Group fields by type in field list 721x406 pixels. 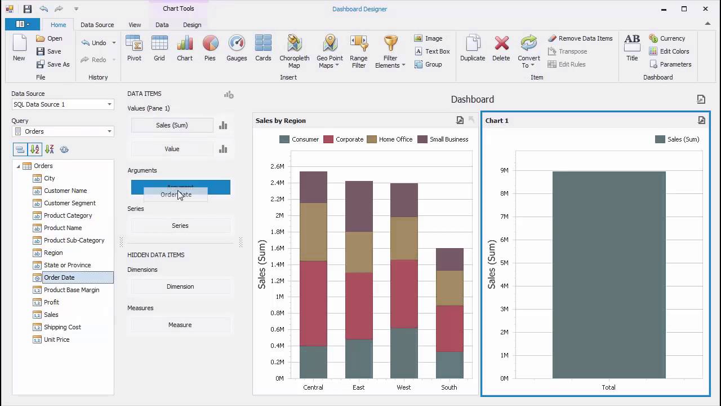click(20, 149)
